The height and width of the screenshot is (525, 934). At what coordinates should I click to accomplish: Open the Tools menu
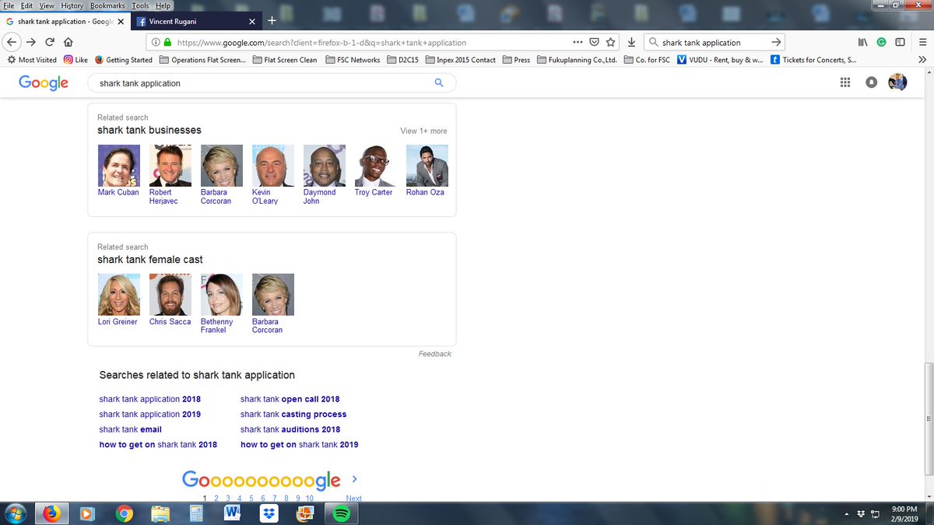140,5
